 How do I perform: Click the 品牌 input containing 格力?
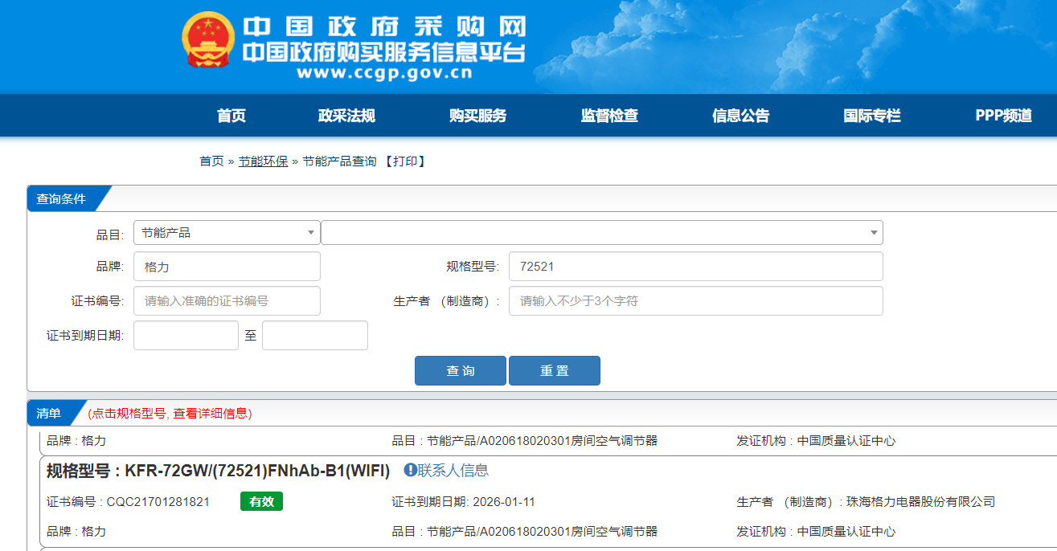(x=227, y=267)
